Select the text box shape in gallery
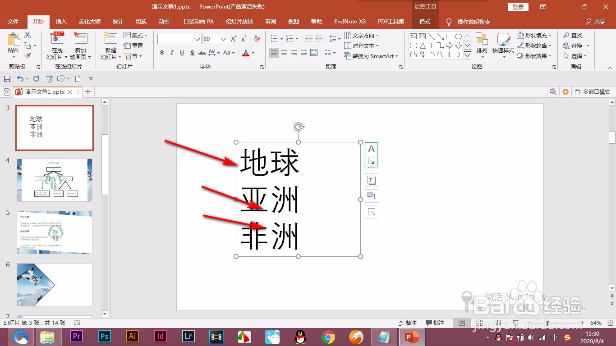This screenshot has height=346, width=616. (x=414, y=36)
